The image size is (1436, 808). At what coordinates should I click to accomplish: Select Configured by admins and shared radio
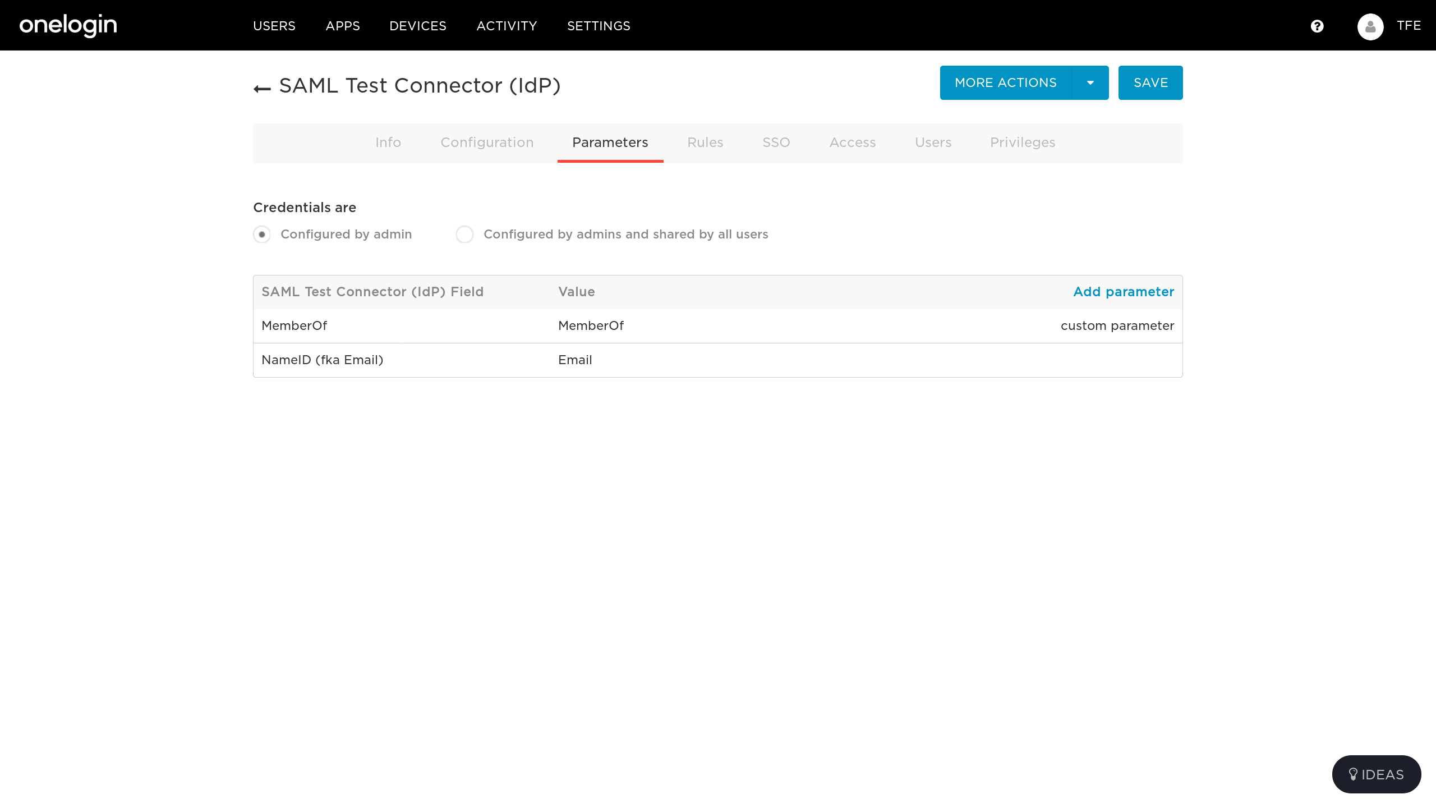coord(464,235)
